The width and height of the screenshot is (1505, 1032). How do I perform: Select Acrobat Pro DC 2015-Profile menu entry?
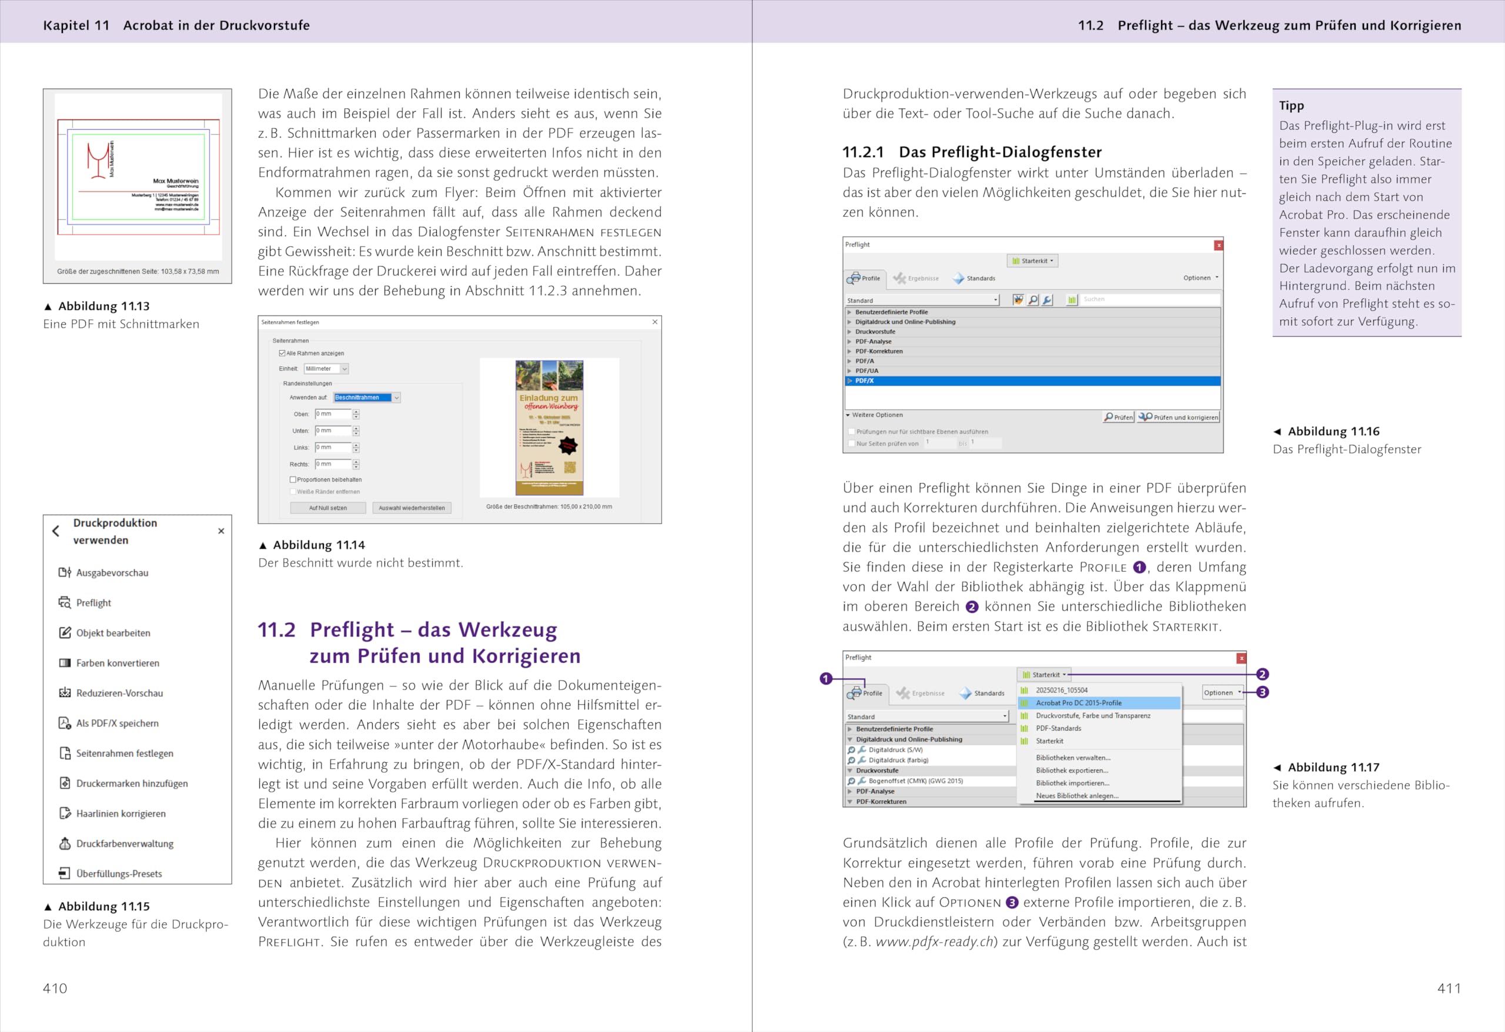click(1099, 703)
